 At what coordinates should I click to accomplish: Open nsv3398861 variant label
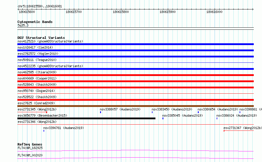click(251, 109)
